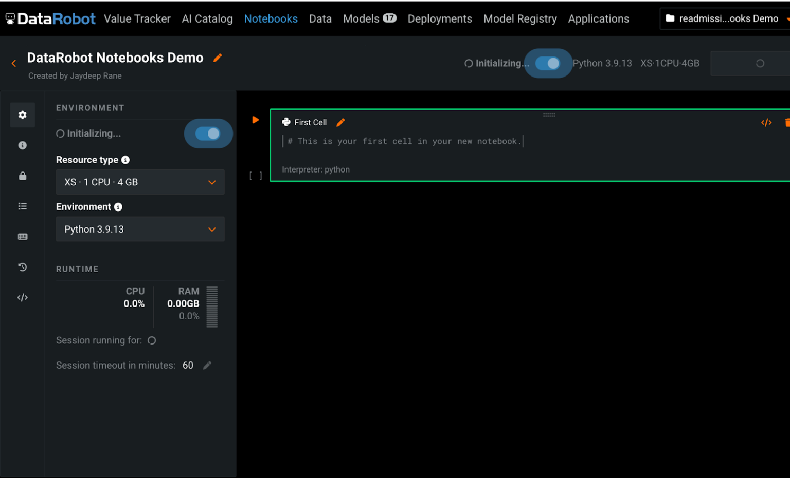Open the Deployments menu item
Image resolution: width=790 pixels, height=478 pixels.
[x=440, y=18]
